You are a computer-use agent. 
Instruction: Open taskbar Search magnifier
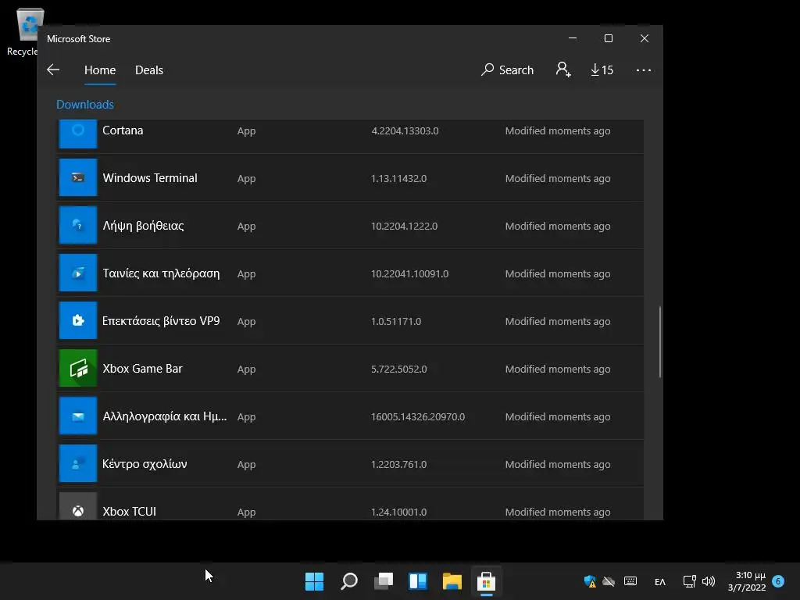tap(349, 581)
